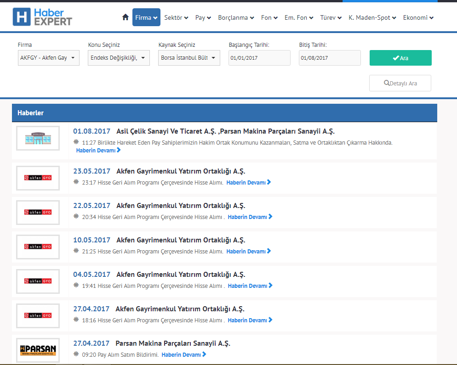Click the building thumbnail of 01.08.2017 news
This screenshot has height=365, width=457.
pos(38,138)
